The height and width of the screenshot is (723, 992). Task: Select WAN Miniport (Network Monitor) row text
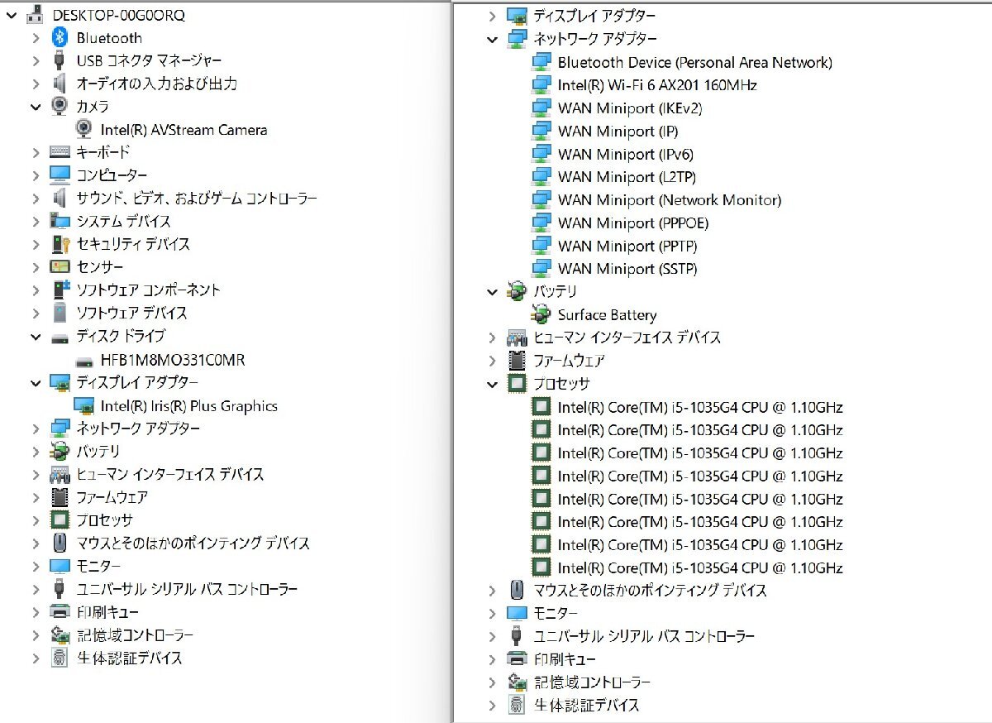(670, 200)
